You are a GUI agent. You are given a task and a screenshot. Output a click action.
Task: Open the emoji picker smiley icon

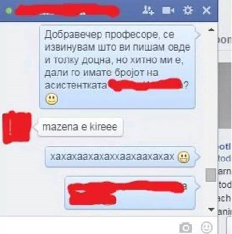pyautogui.click(x=206, y=227)
